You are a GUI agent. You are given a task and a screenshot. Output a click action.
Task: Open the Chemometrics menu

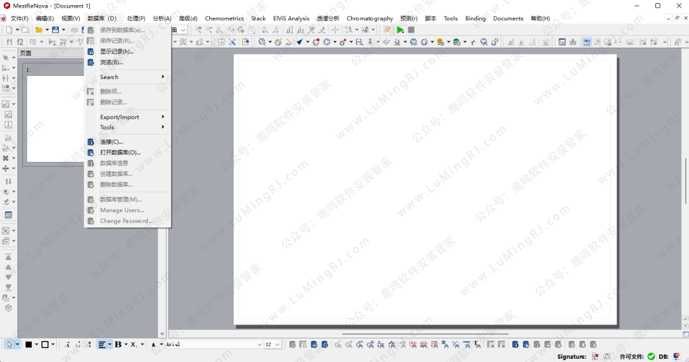pos(224,18)
